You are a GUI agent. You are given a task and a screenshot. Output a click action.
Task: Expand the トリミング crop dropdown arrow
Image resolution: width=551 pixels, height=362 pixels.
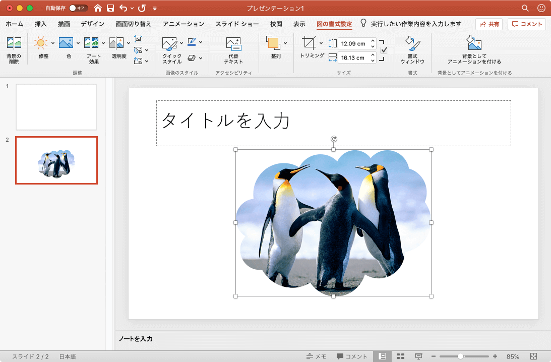pos(321,43)
